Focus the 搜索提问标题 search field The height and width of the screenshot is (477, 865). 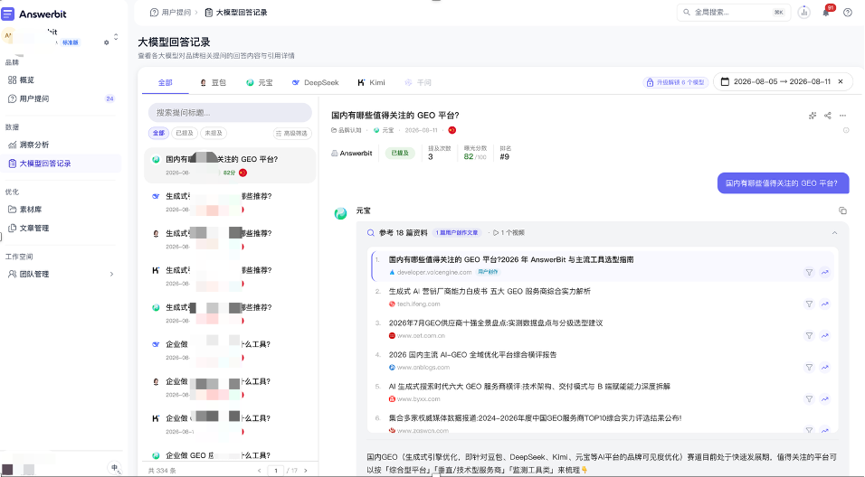point(230,112)
